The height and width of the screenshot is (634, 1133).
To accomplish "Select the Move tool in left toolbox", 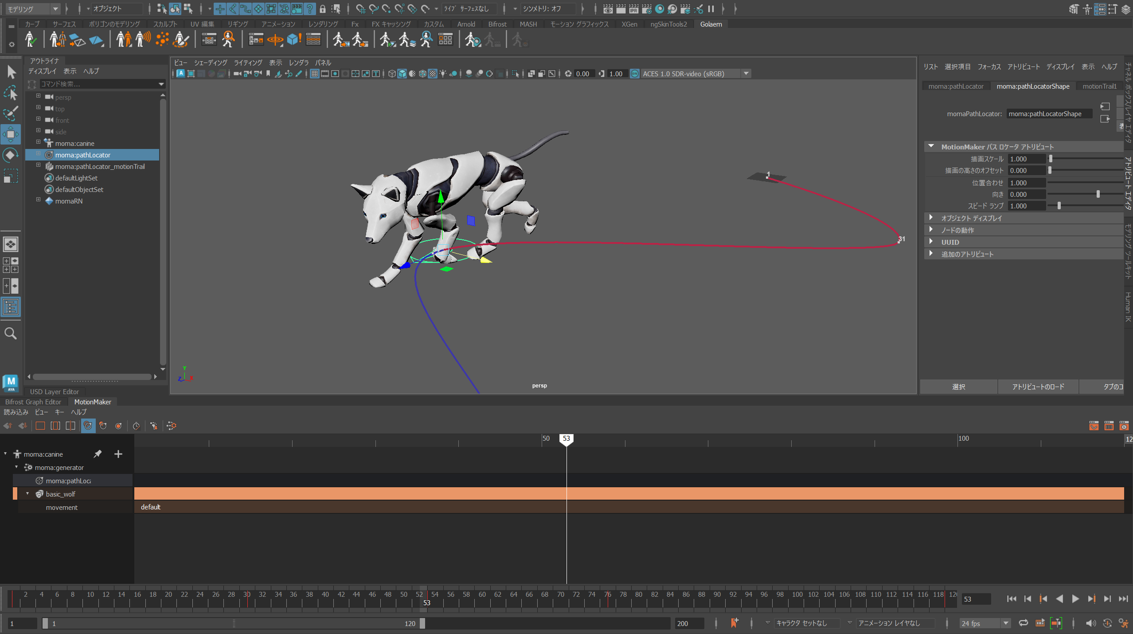I will coord(11,134).
